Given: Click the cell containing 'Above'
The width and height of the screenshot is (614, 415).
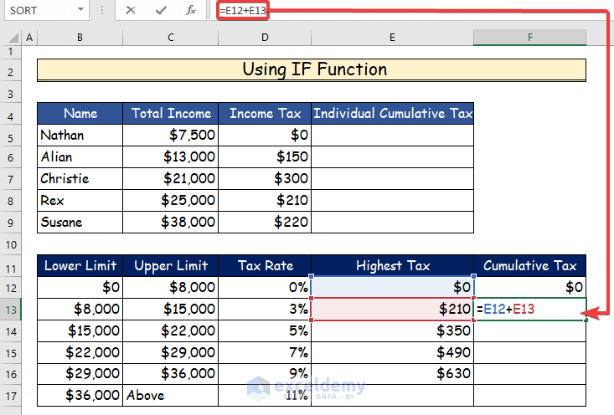Looking at the screenshot, I should point(171,396).
